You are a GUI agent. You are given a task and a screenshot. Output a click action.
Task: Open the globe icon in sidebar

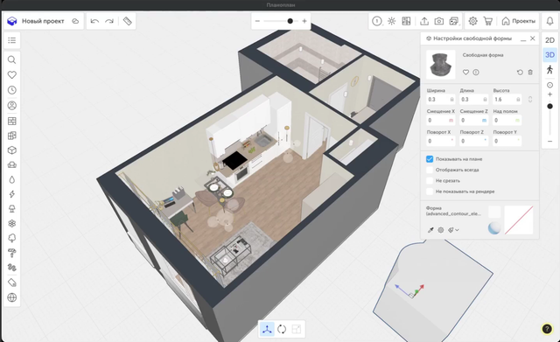tap(11, 297)
